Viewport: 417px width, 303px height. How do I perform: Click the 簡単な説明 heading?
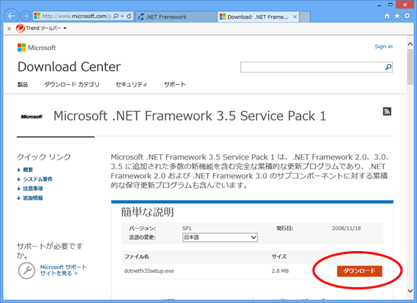point(148,212)
